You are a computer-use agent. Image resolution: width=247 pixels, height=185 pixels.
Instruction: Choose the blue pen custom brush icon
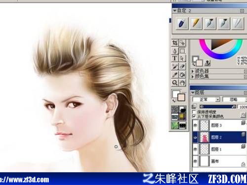[182, 23]
